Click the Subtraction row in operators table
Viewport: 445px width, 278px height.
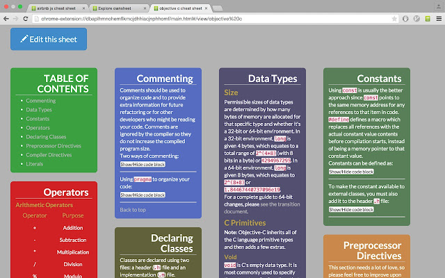[x=54, y=240]
